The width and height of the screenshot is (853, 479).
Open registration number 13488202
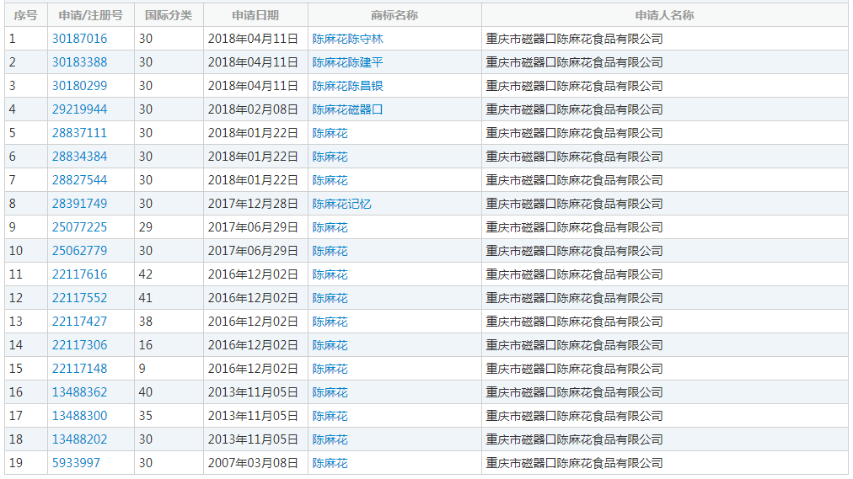[x=79, y=439]
